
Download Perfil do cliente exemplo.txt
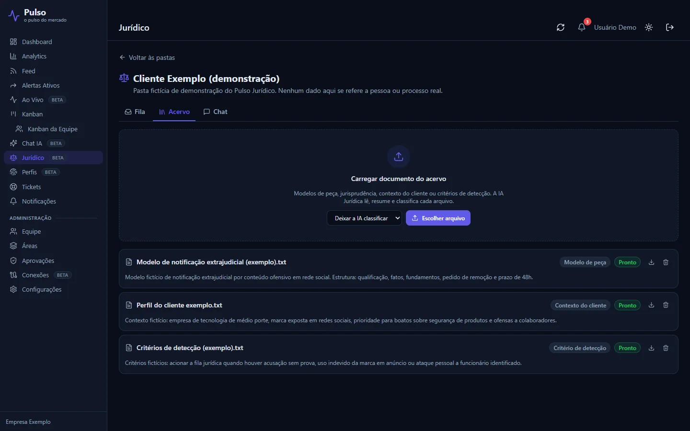point(651,305)
